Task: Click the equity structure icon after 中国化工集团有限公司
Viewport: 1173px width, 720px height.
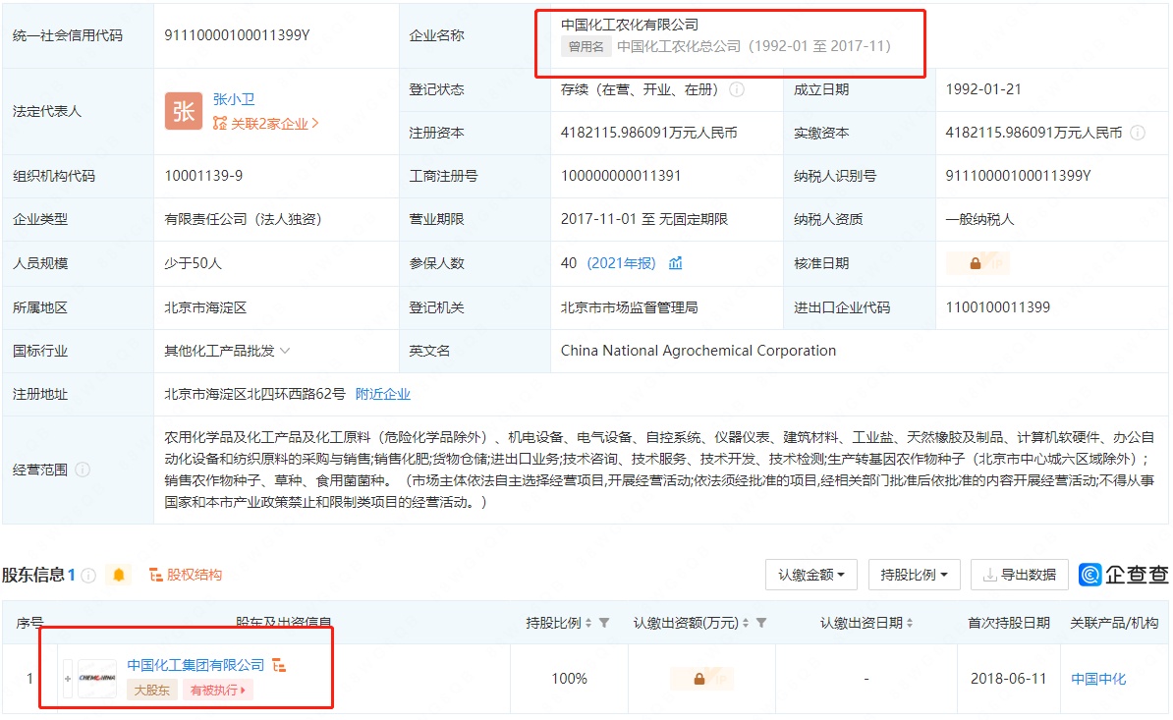Action: [x=279, y=665]
